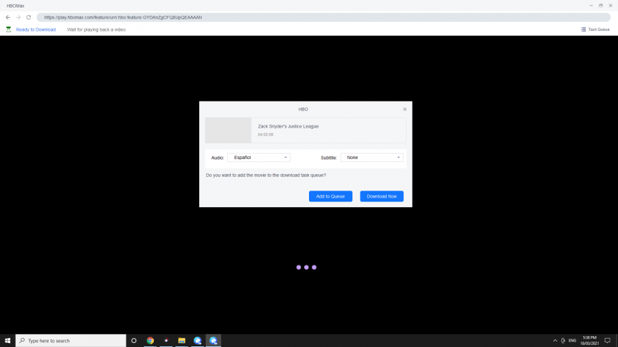This screenshot has height=347, width=618.
Task: Close the HBOMax application window
Action: coord(610,5)
